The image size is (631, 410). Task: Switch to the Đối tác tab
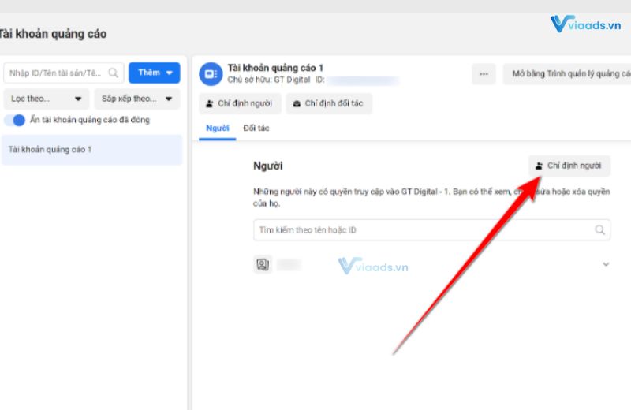256,129
